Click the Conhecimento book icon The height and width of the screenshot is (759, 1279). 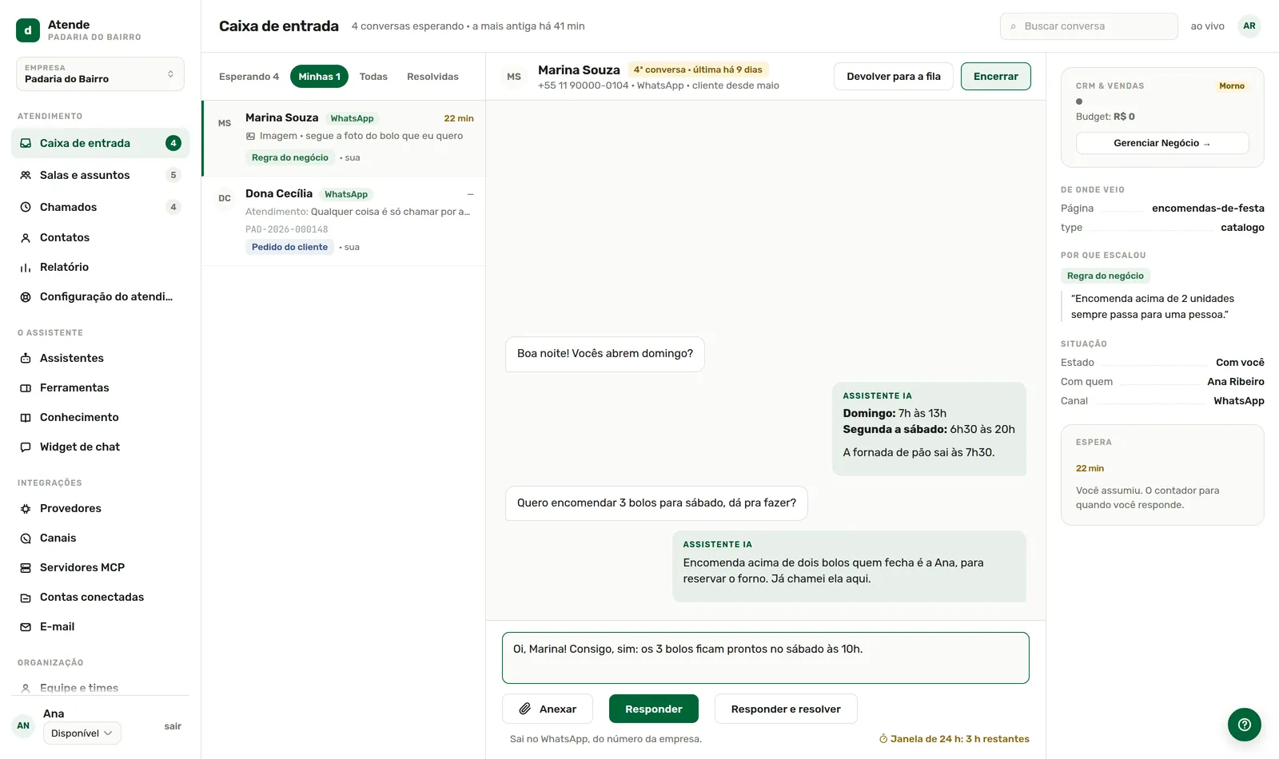click(26, 417)
